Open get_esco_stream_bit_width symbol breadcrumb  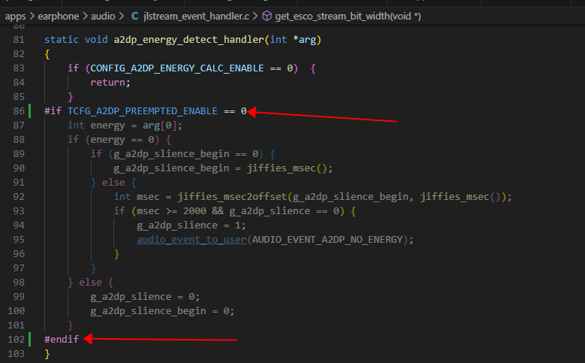348,17
